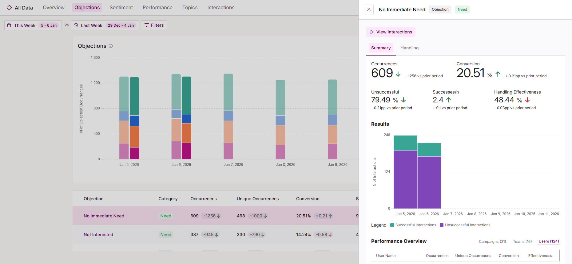Select the Not Interested objection row
Screen dimensions: 572x264
(98, 235)
